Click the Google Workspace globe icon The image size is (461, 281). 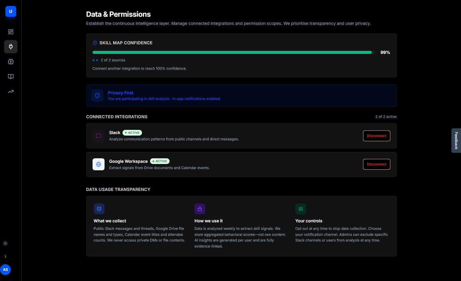tap(99, 164)
